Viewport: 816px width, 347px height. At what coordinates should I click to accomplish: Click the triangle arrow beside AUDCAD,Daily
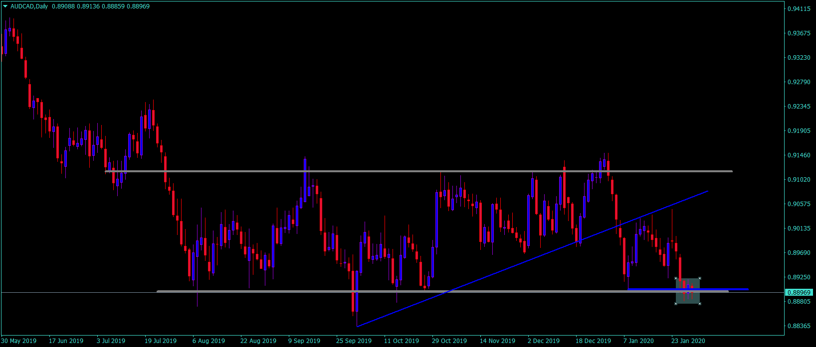click(x=5, y=6)
